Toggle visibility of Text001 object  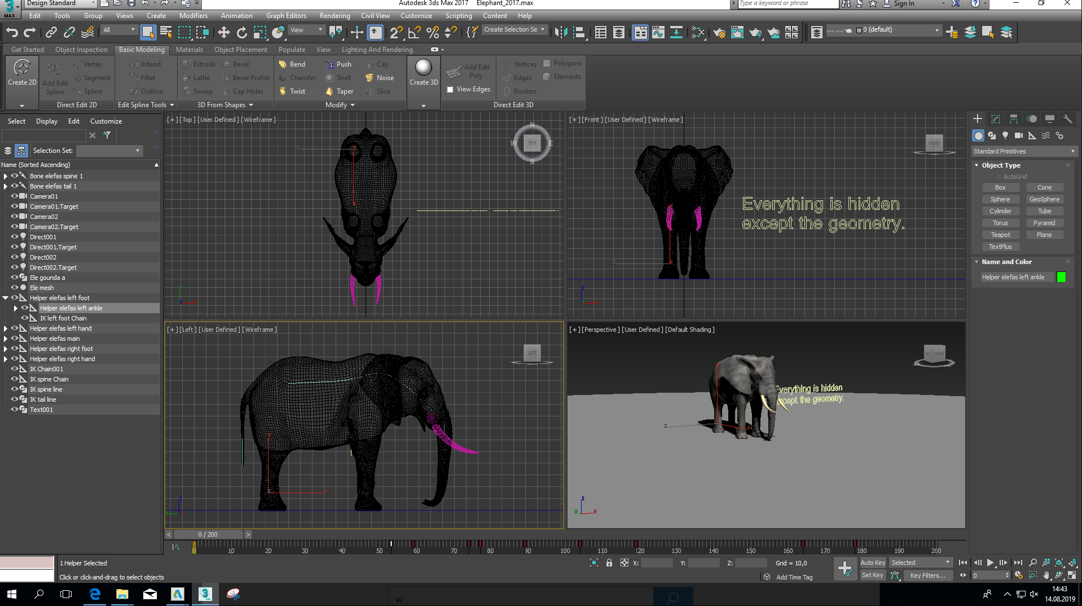click(x=15, y=410)
